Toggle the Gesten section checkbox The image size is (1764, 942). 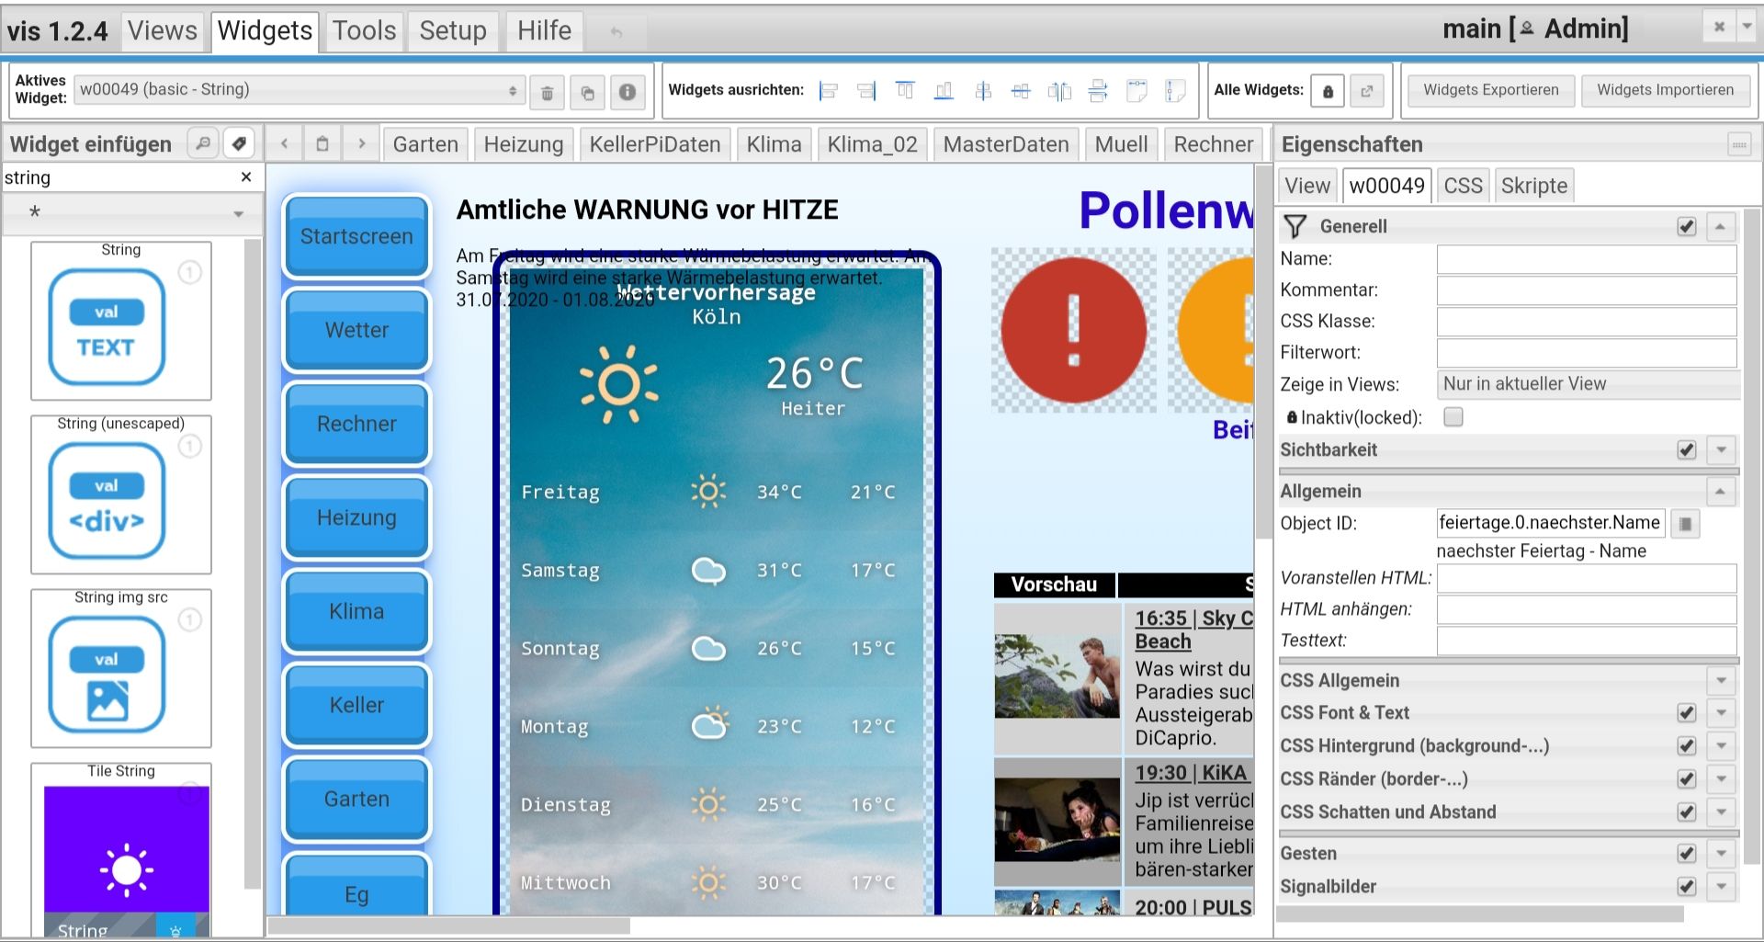[x=1687, y=853]
